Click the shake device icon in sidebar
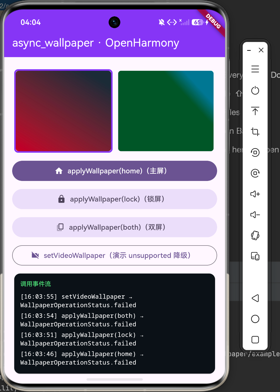 coord(255,235)
